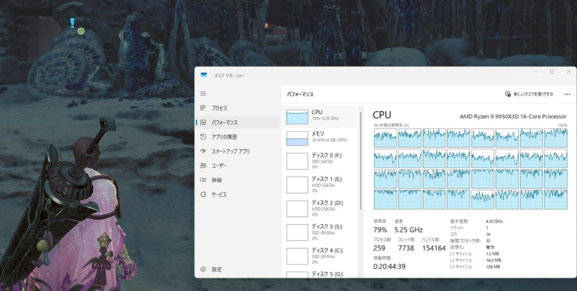Click the タスク マネージャー window title
577x291 pixels.
click(x=229, y=75)
